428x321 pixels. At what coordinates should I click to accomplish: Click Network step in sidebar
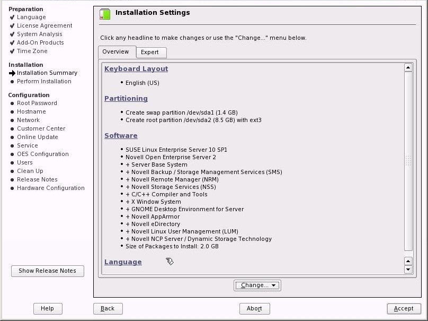[x=28, y=120]
